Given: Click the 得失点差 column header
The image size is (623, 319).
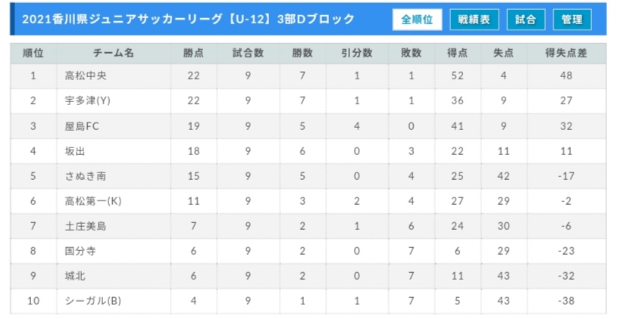Looking at the screenshot, I should point(566,53).
